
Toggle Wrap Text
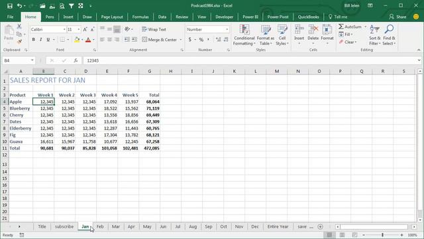[154, 29]
